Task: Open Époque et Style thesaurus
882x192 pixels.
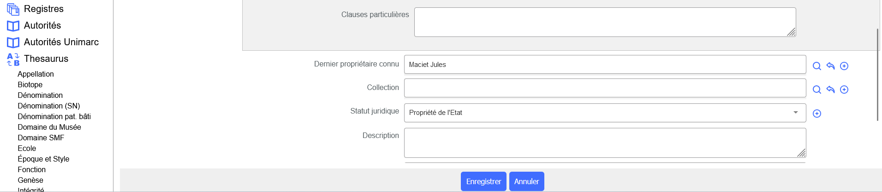Action: point(43,159)
